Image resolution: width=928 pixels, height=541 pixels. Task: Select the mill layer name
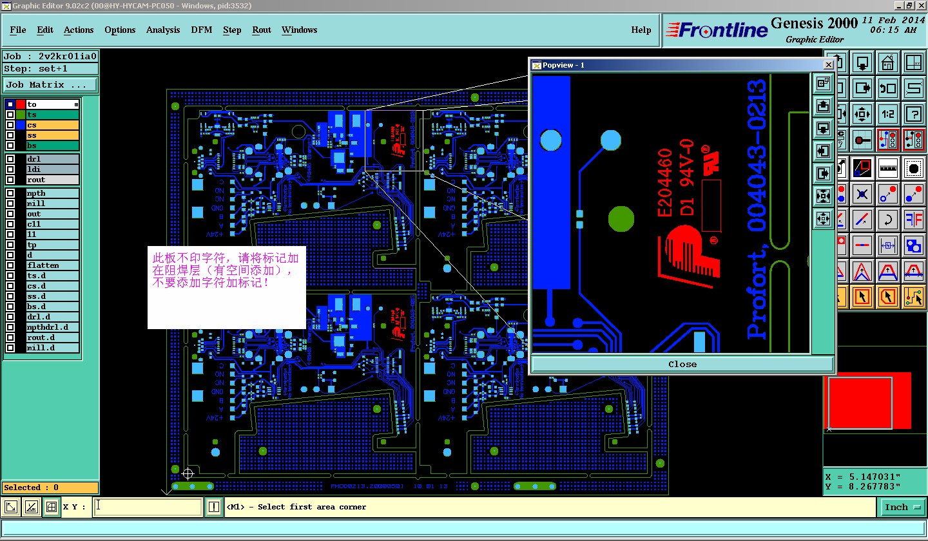click(x=52, y=204)
